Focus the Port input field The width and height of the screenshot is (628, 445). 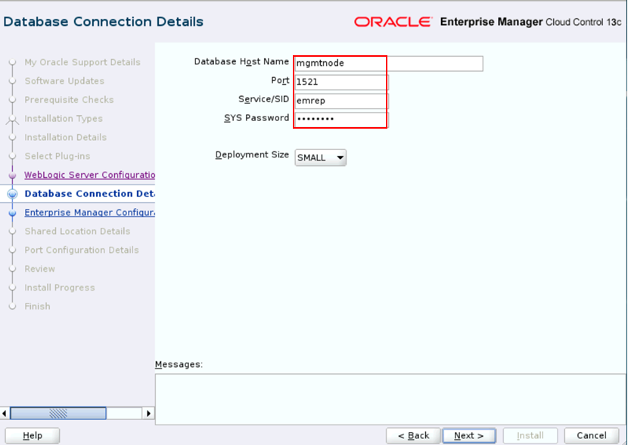click(341, 82)
